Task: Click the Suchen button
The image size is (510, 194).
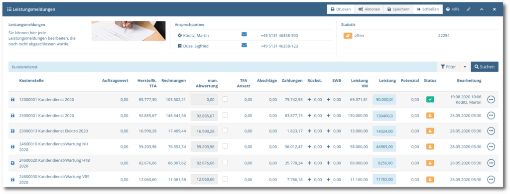Action: click(485, 66)
